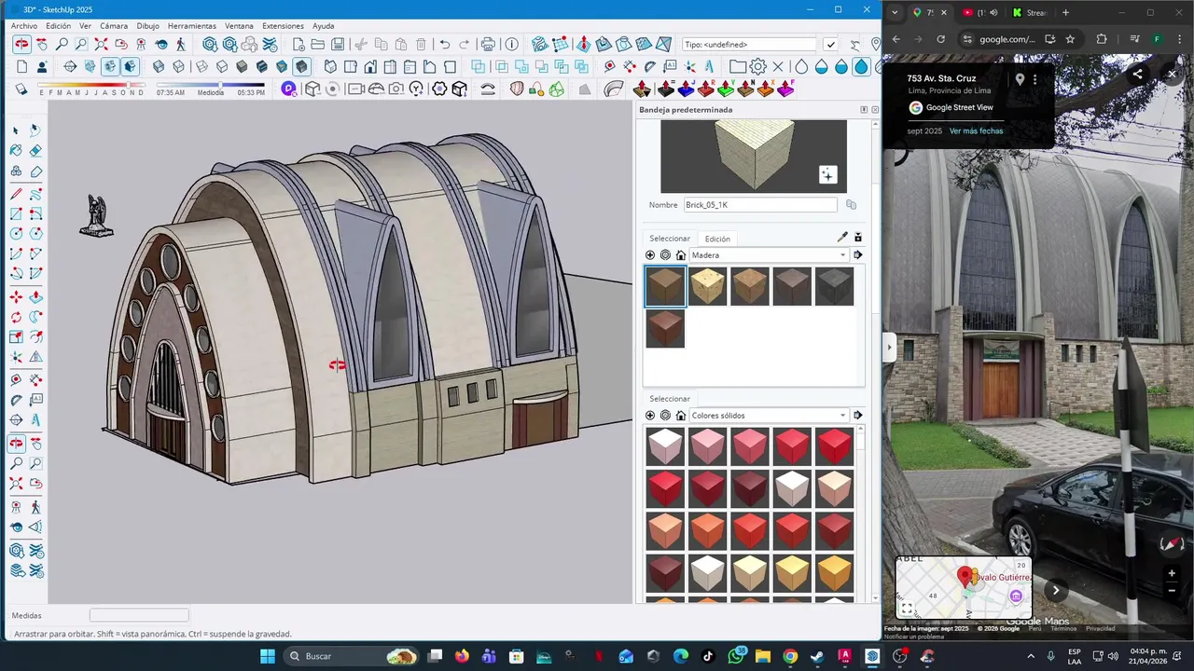Viewport: 1194px width, 671px height.
Task: Select the Pan hand tool in top toolbar
Action: tap(41, 44)
